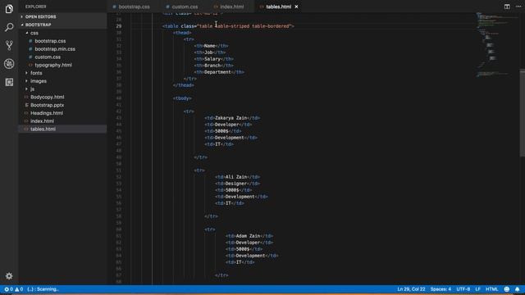
Task: Expand the Open Editors section
Action: 40,16
